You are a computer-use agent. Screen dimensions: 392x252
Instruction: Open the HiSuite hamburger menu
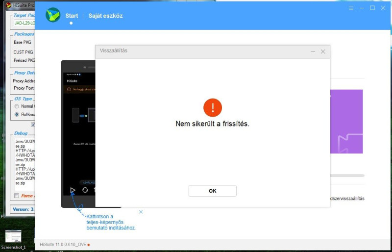tap(351, 8)
